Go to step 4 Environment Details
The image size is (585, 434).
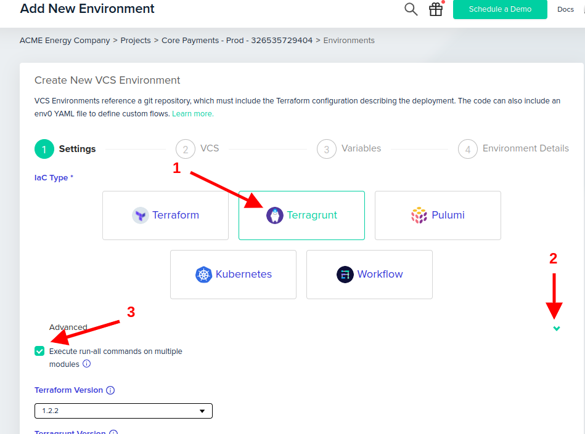tap(513, 149)
